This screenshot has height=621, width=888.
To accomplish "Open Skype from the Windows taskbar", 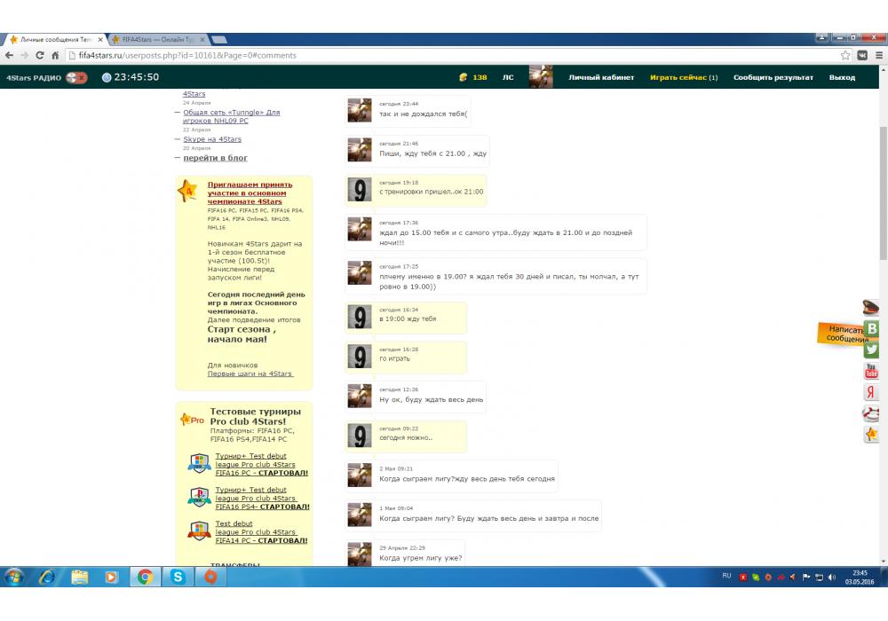I will (178, 577).
